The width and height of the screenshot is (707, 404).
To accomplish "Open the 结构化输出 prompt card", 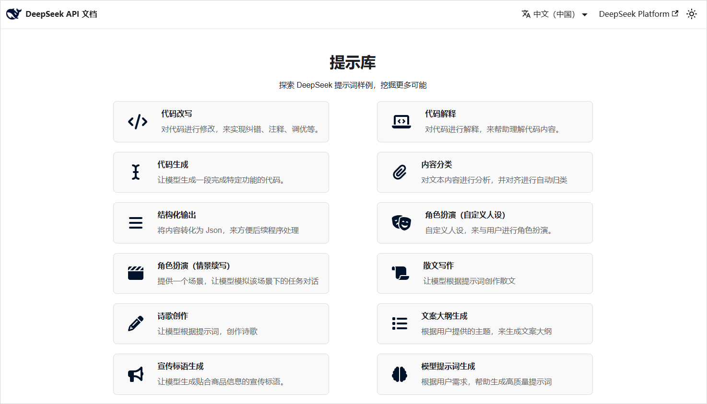I will coord(221,222).
